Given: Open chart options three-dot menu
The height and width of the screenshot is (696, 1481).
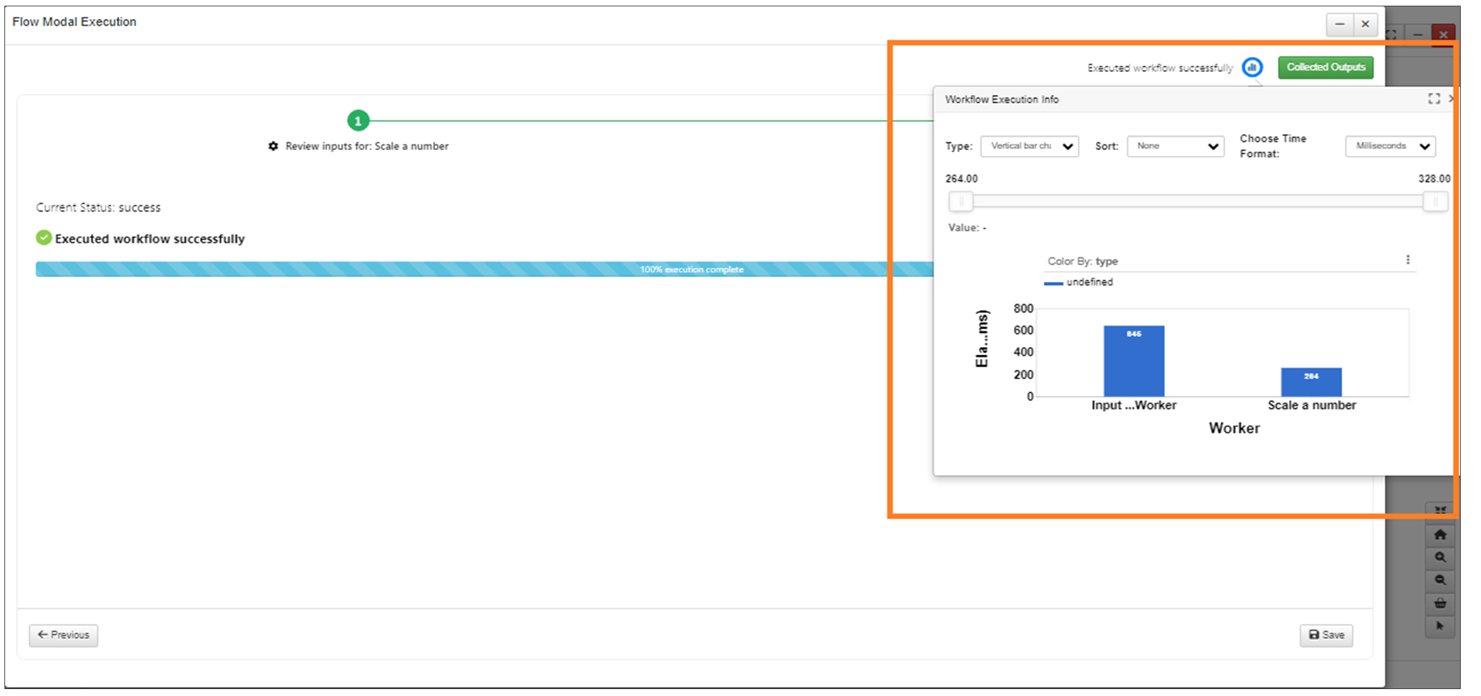Looking at the screenshot, I should pyautogui.click(x=1408, y=260).
